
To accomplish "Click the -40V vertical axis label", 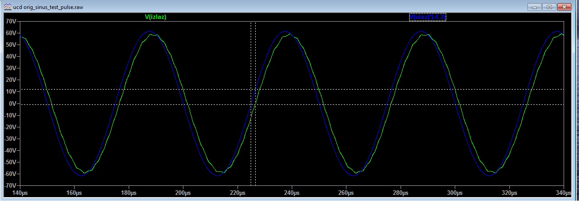I will click(x=10, y=150).
